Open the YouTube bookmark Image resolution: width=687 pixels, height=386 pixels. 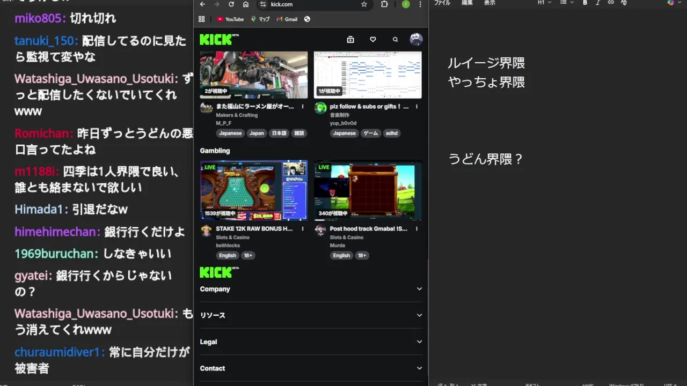click(230, 19)
